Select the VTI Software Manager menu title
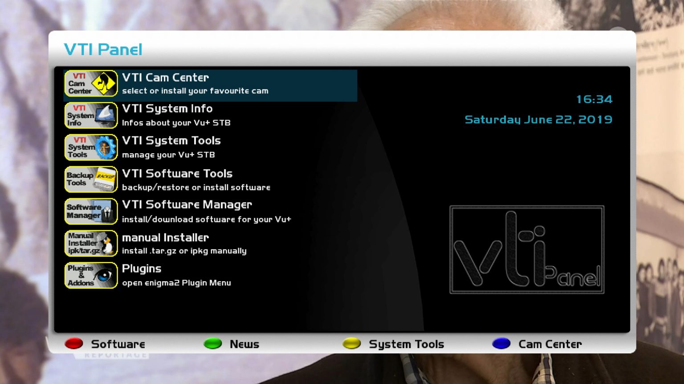The height and width of the screenshot is (384, 684). point(187,205)
